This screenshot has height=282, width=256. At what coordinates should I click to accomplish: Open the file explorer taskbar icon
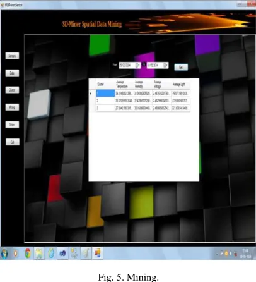tap(39, 254)
